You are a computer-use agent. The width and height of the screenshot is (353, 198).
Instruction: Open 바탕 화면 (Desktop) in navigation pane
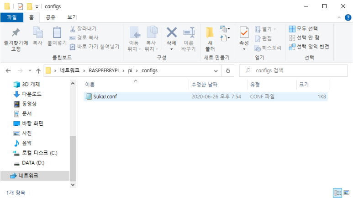(x=28, y=123)
